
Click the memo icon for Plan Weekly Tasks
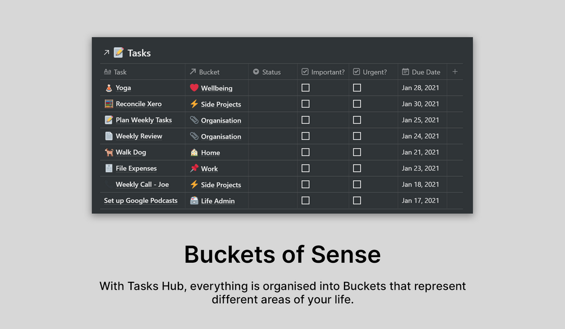click(109, 120)
